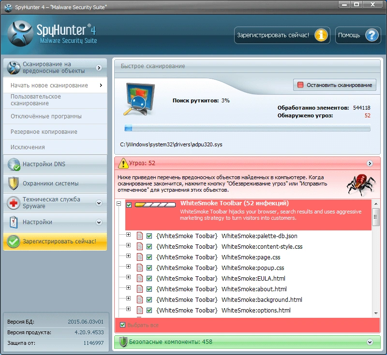
Task: Click the SpyHunter logo figure icon
Action: tap(20, 33)
